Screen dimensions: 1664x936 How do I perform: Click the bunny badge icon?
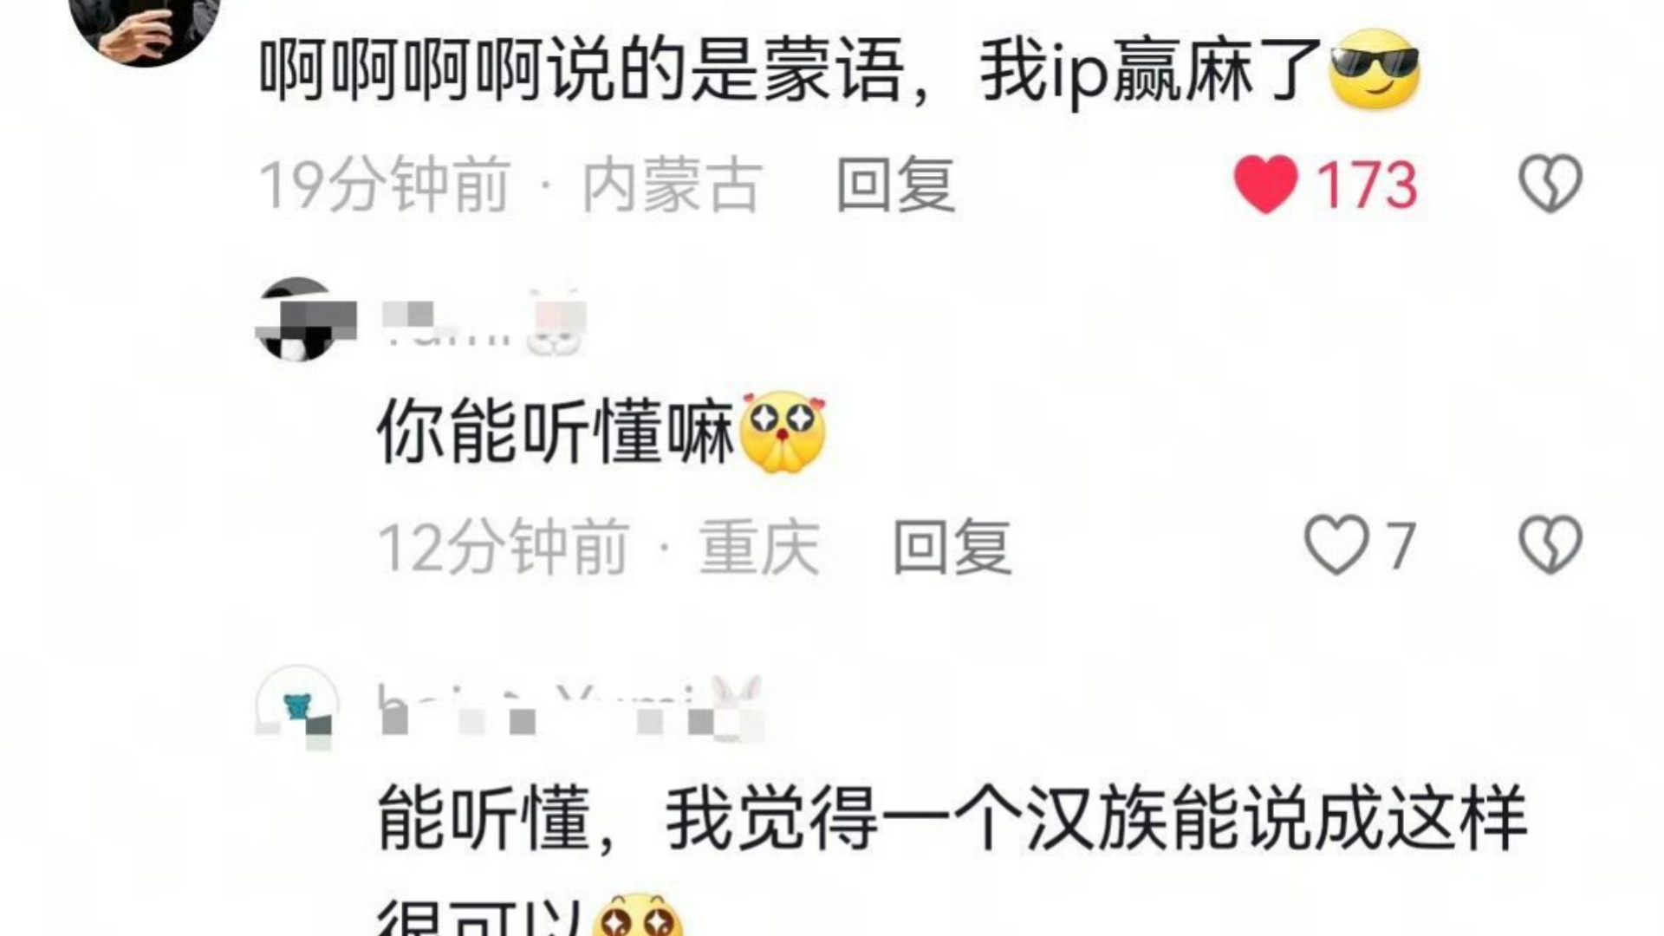click(x=737, y=706)
